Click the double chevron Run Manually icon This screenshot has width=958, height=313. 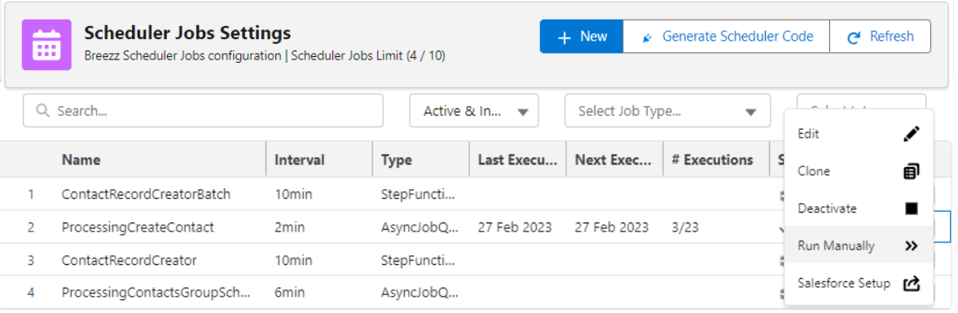(x=911, y=246)
